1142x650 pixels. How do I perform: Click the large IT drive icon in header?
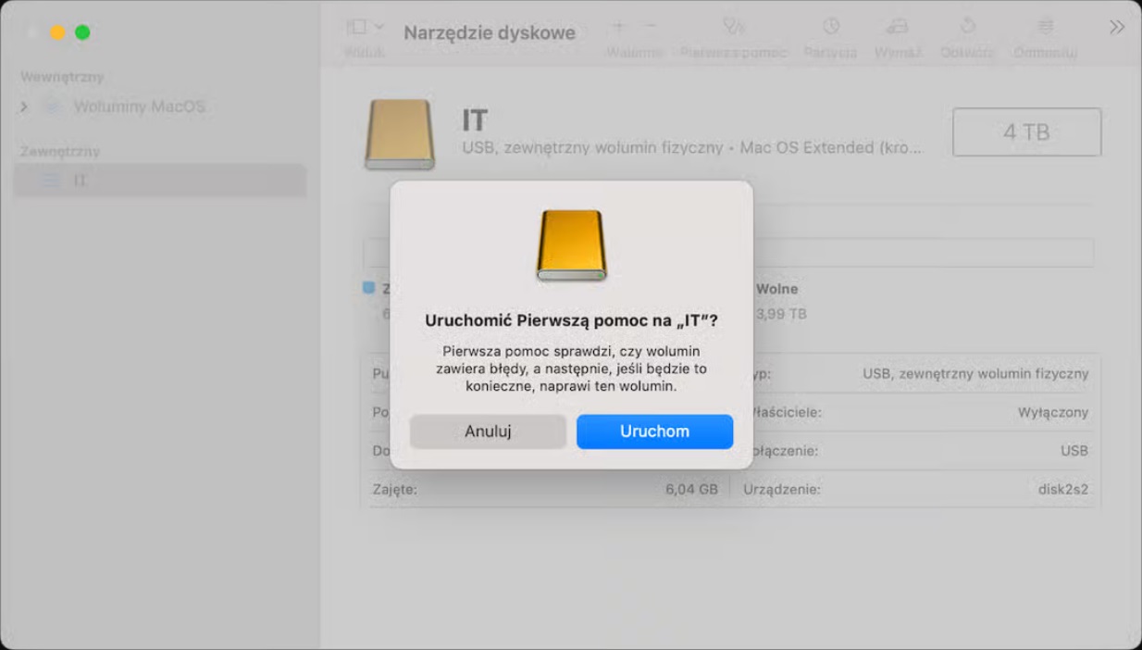[x=400, y=134]
